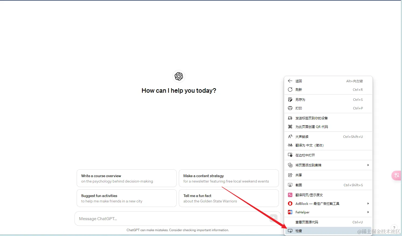Click the screenshot (截图) icon
402x236 pixels.
(x=290, y=185)
